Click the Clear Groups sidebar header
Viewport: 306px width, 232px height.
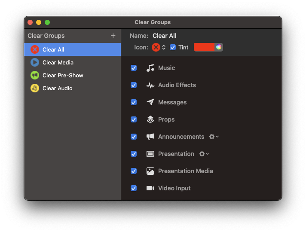tap(46, 36)
